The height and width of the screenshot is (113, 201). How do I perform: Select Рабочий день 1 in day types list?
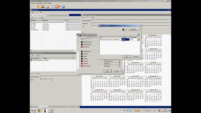(x=87, y=42)
